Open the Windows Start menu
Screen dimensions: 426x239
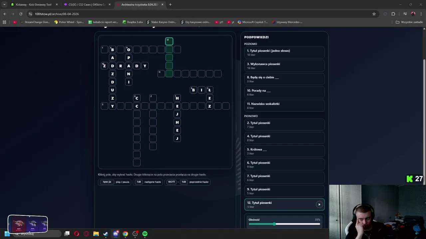7,234
